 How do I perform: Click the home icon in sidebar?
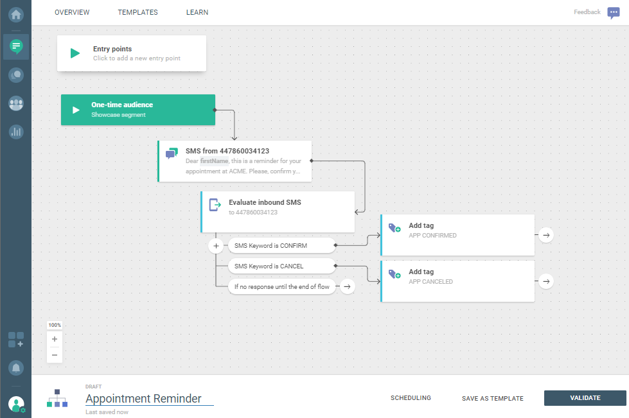tap(16, 13)
